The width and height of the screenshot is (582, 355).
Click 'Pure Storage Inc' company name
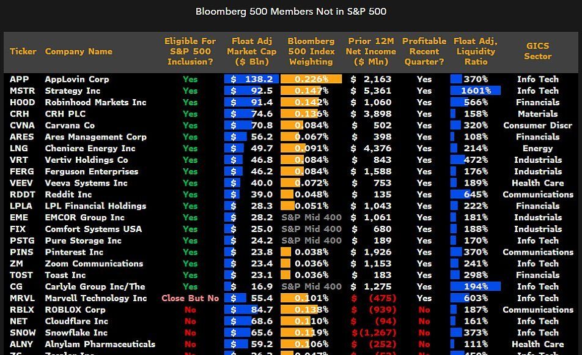83,241
